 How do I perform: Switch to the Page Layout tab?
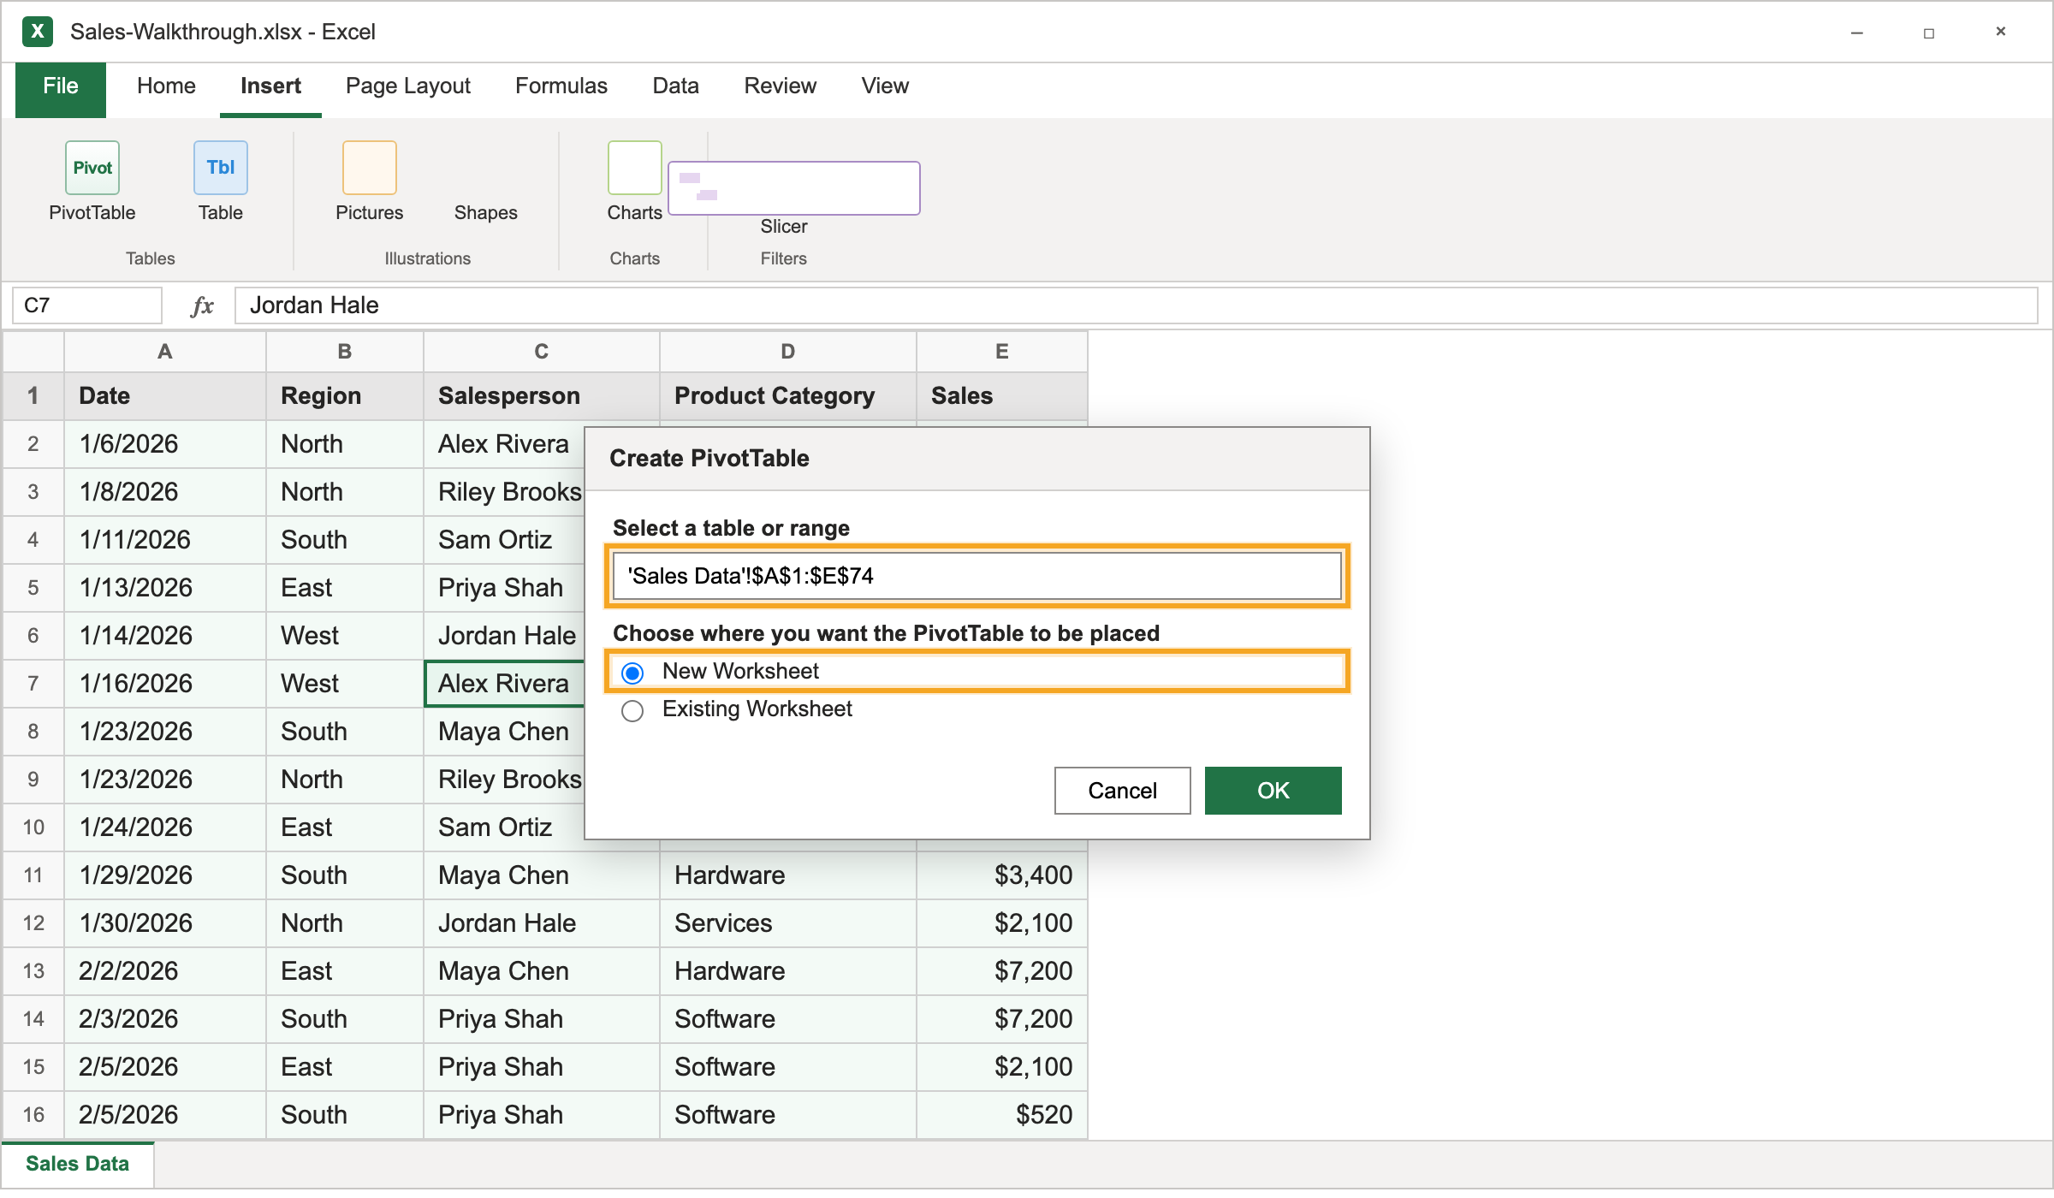click(x=408, y=86)
